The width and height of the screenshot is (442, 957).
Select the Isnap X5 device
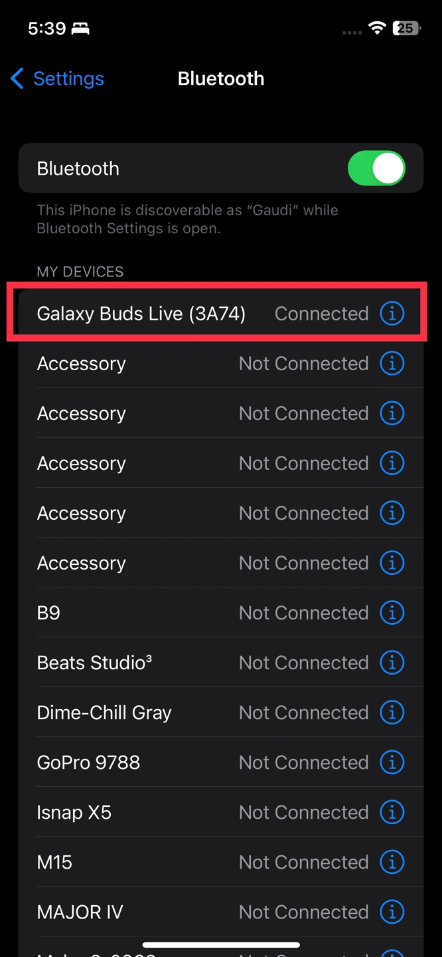[x=74, y=812]
